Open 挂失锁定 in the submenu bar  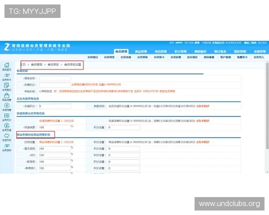[192, 57]
